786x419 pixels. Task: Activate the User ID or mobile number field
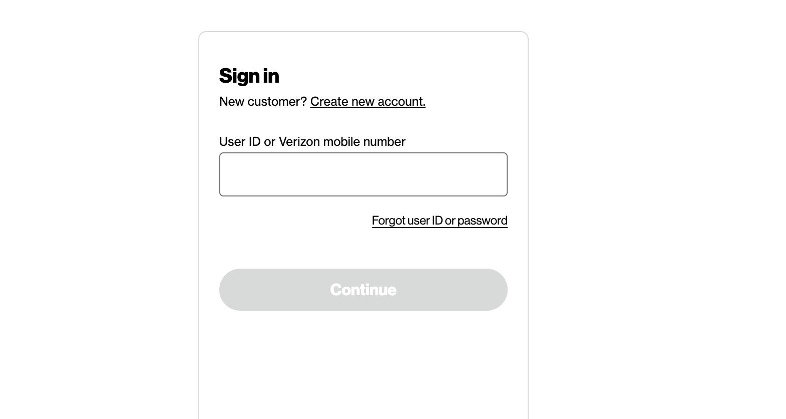pyautogui.click(x=363, y=174)
